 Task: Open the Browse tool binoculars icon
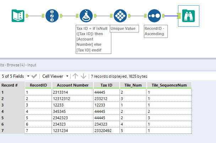[189, 16]
